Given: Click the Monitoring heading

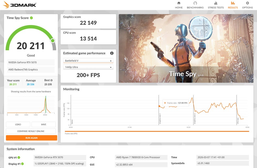Looking at the screenshot, I should click(71, 89).
